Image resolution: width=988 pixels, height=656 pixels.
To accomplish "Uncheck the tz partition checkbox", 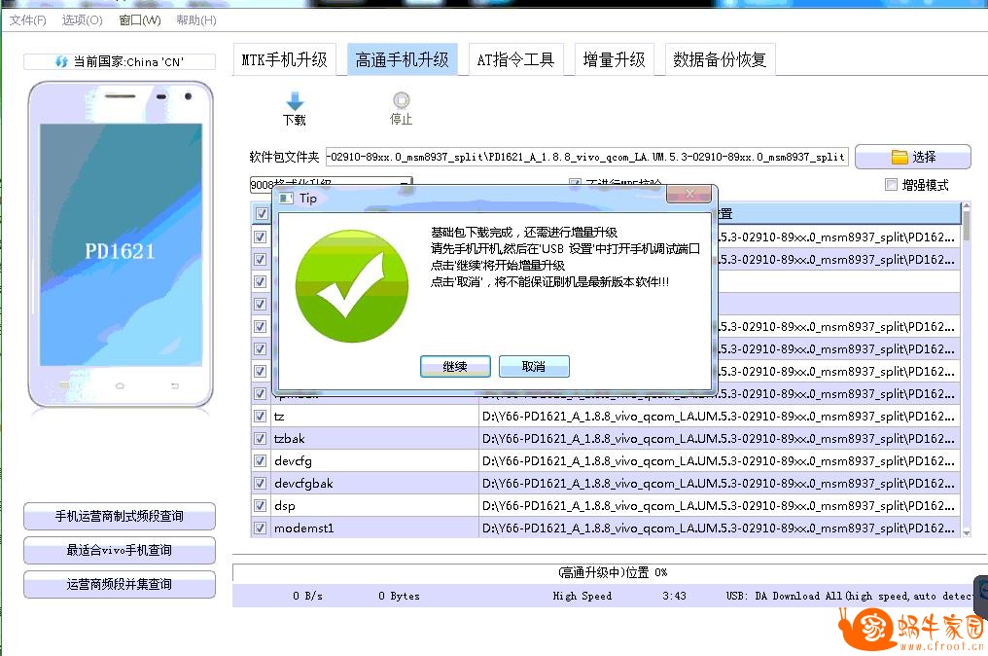I will point(260,417).
